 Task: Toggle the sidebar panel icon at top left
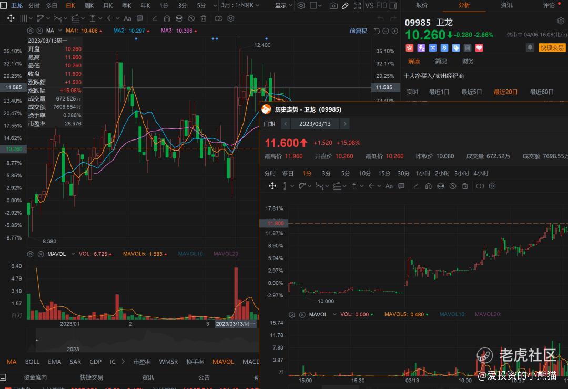pos(4,5)
